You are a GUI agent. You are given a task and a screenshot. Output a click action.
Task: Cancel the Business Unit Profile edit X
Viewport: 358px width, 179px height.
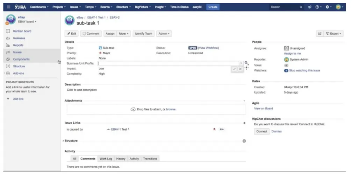241,69
